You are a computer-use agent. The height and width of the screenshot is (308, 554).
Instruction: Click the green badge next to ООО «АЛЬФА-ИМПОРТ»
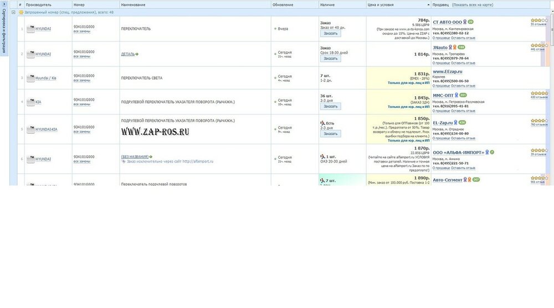(492, 153)
